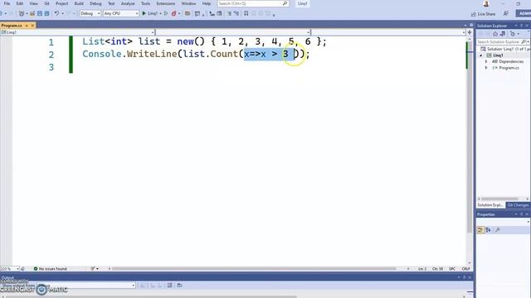Open the Analyze menu
The image size is (531, 298).
point(128,3)
